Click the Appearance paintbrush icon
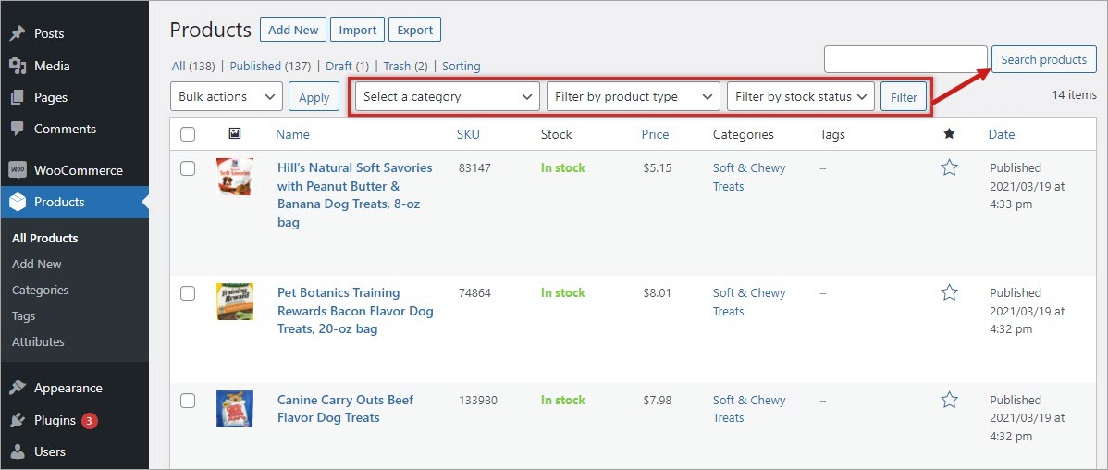Viewport: 1108px width, 470px height. pos(17,388)
